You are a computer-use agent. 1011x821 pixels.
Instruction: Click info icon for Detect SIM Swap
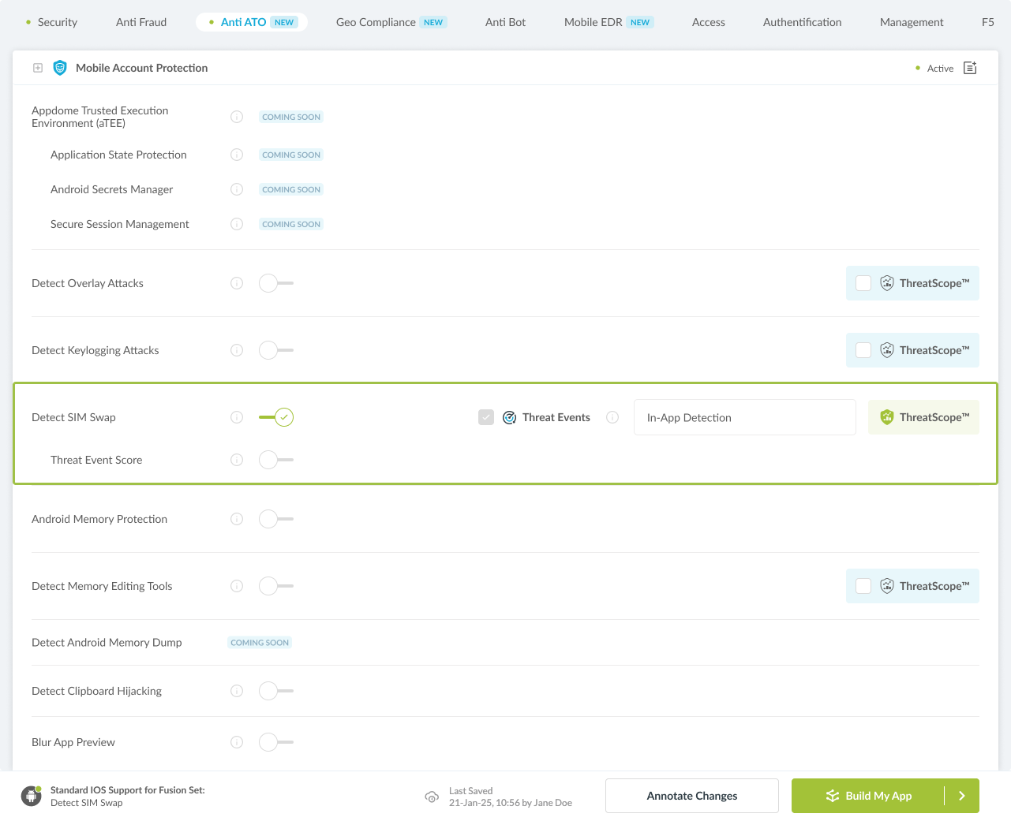click(x=237, y=417)
